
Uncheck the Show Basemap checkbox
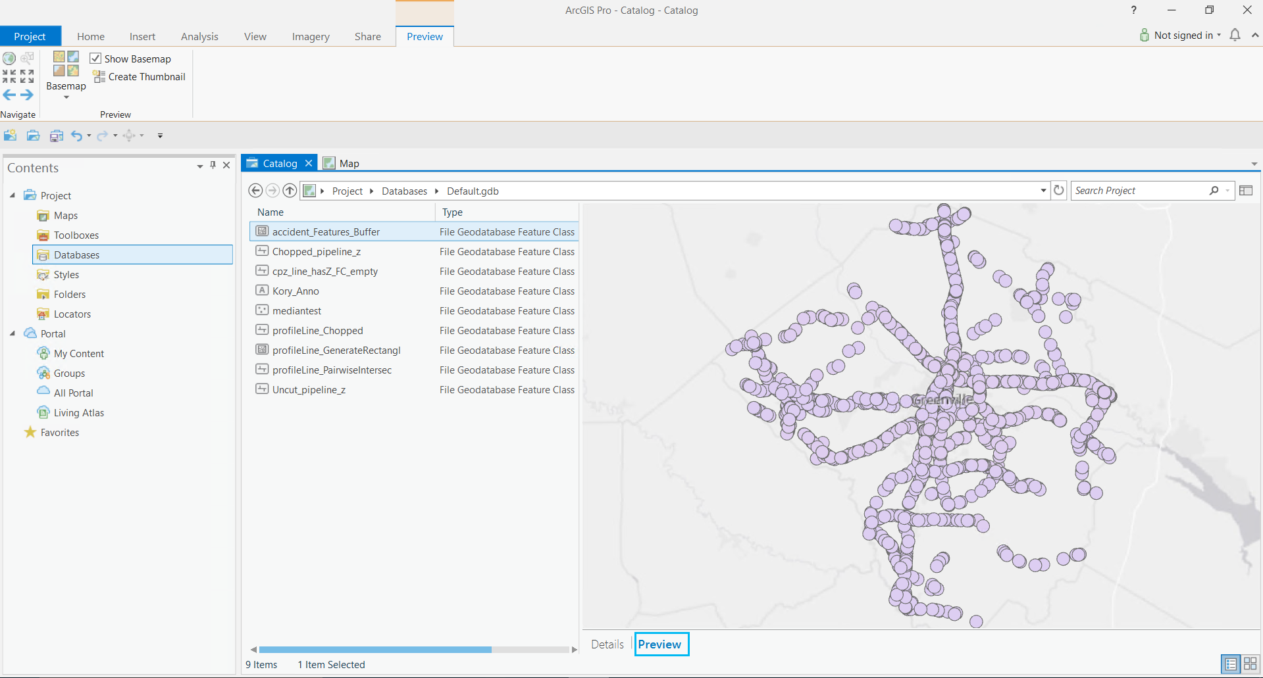click(95, 59)
